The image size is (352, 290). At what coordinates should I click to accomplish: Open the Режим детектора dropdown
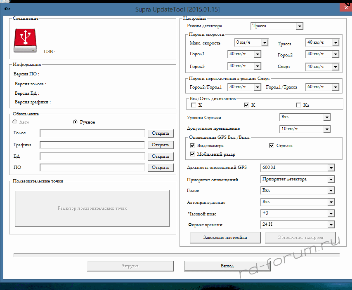tap(277, 26)
